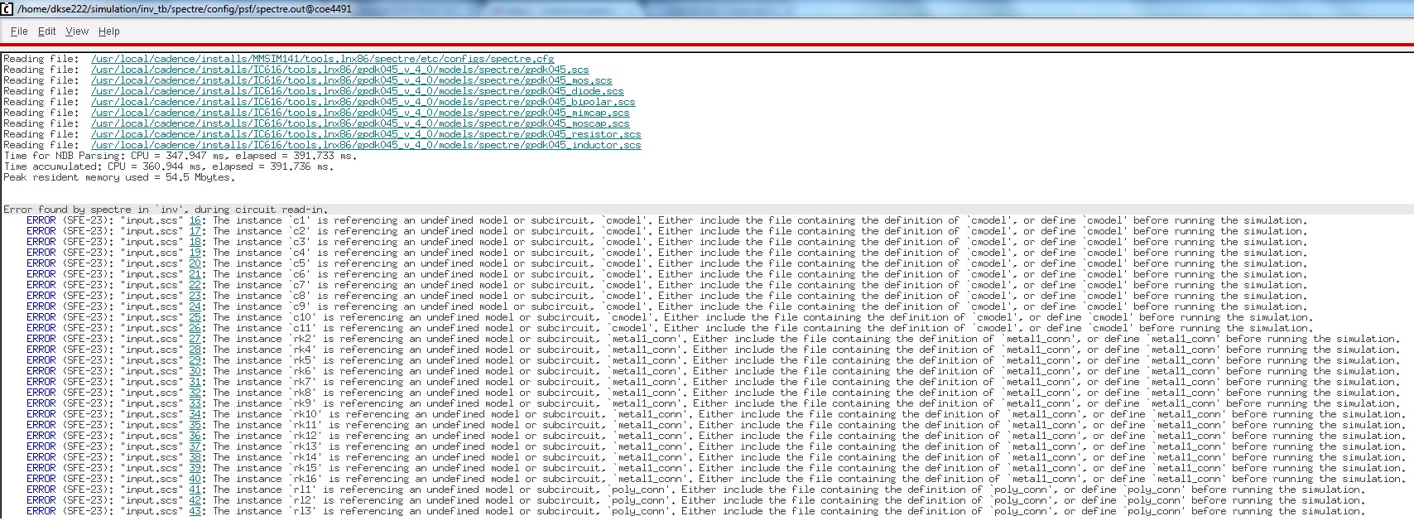This screenshot has width=1414, height=521.
Task: Open the spectre.cfg file link
Action: click(322, 59)
